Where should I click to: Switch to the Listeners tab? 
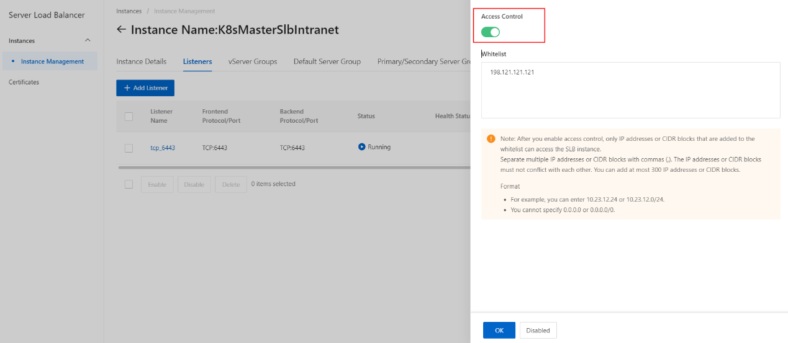click(197, 61)
